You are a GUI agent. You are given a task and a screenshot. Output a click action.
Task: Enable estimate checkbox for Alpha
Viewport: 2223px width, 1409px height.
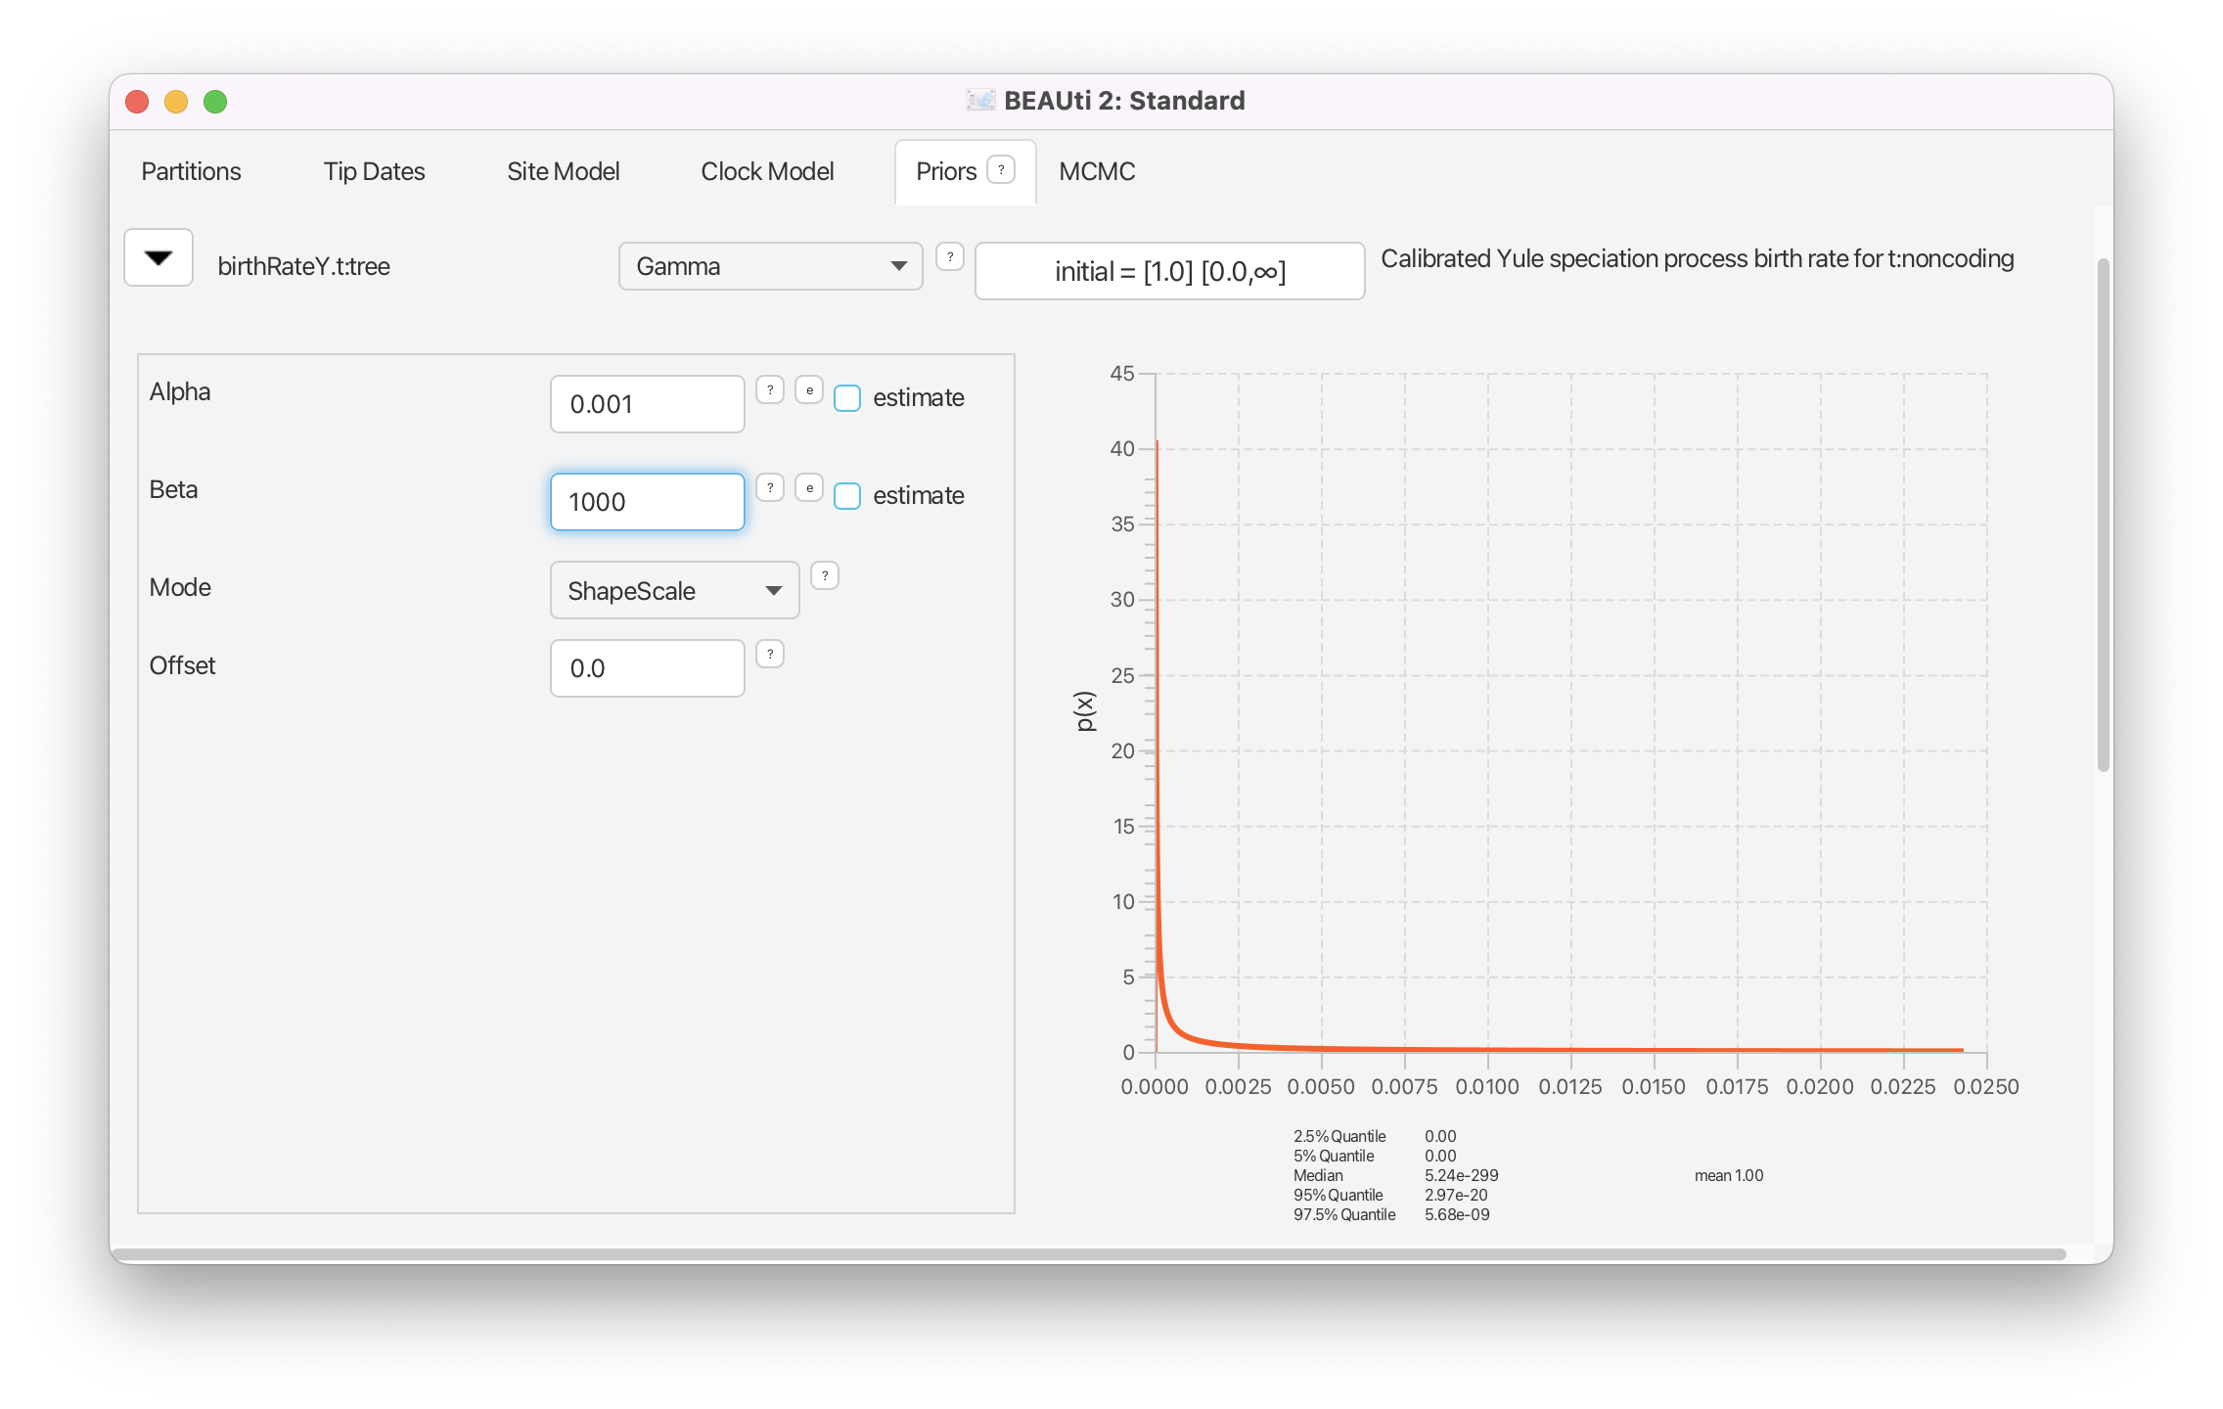point(847,398)
